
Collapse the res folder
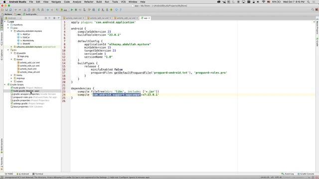(x=8, y=50)
